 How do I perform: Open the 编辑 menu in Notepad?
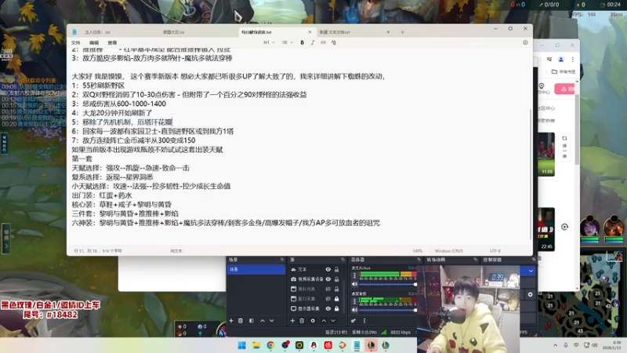pos(94,43)
